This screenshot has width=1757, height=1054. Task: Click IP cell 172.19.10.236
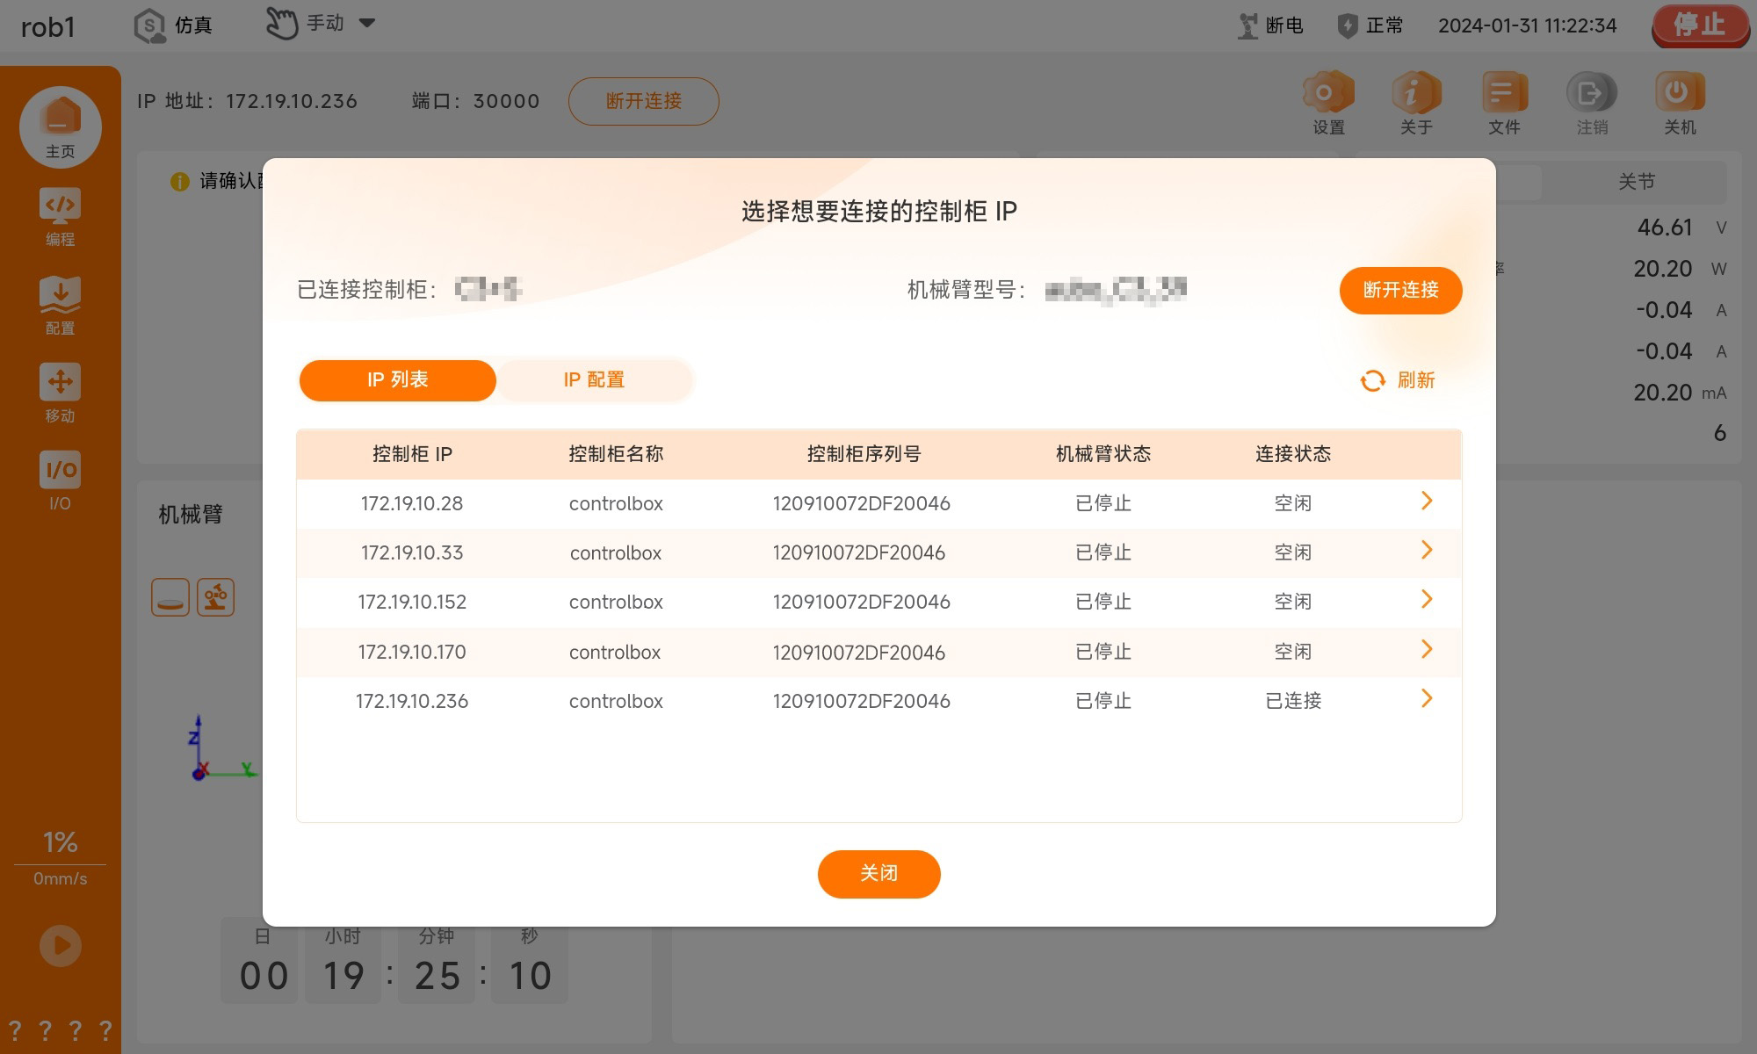pos(412,702)
